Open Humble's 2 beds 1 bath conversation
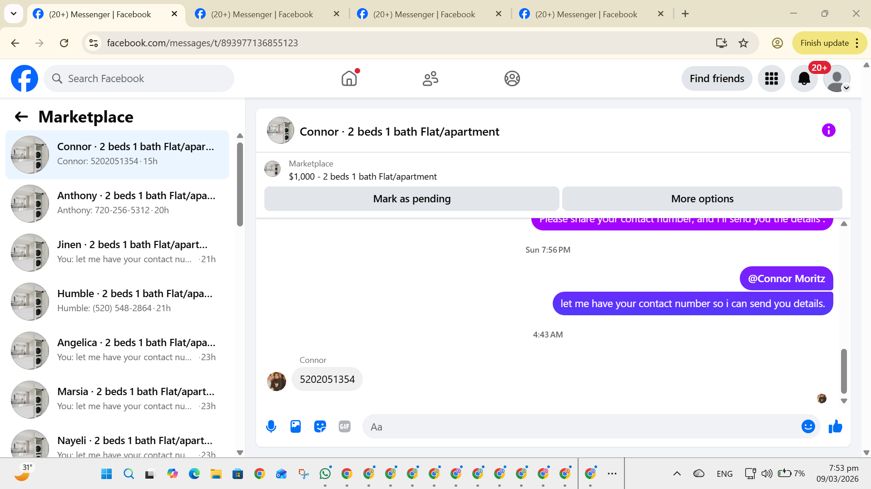This screenshot has height=489, width=871. tap(117, 301)
